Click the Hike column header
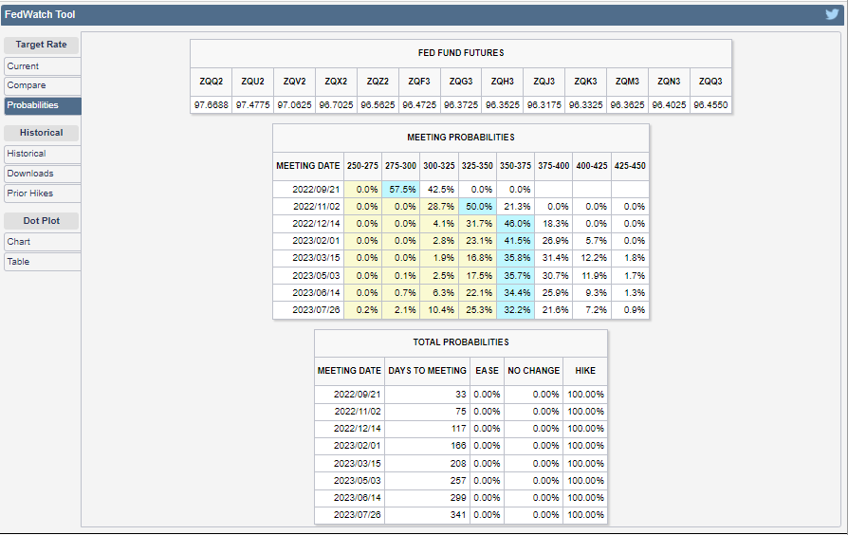This screenshot has width=848, height=535. tap(585, 371)
